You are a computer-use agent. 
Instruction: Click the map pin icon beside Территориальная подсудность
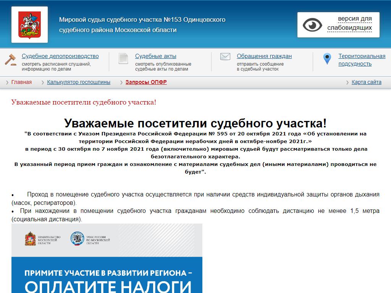[x=327, y=59]
